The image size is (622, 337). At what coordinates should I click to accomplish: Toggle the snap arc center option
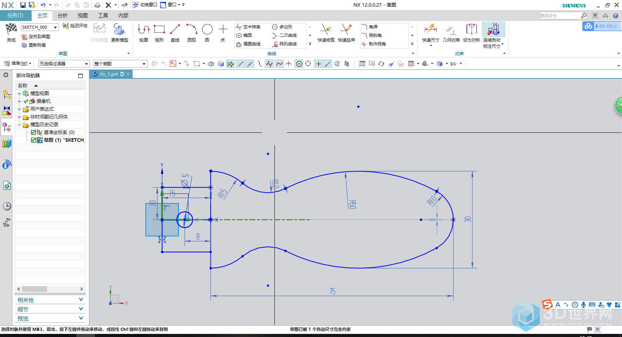tap(299, 64)
